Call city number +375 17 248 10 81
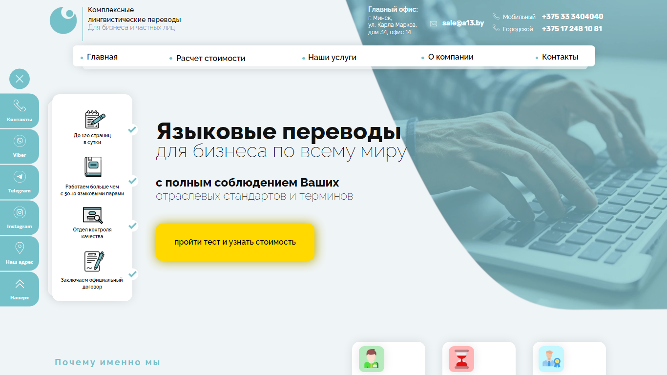The width and height of the screenshot is (667, 375). [x=572, y=28]
